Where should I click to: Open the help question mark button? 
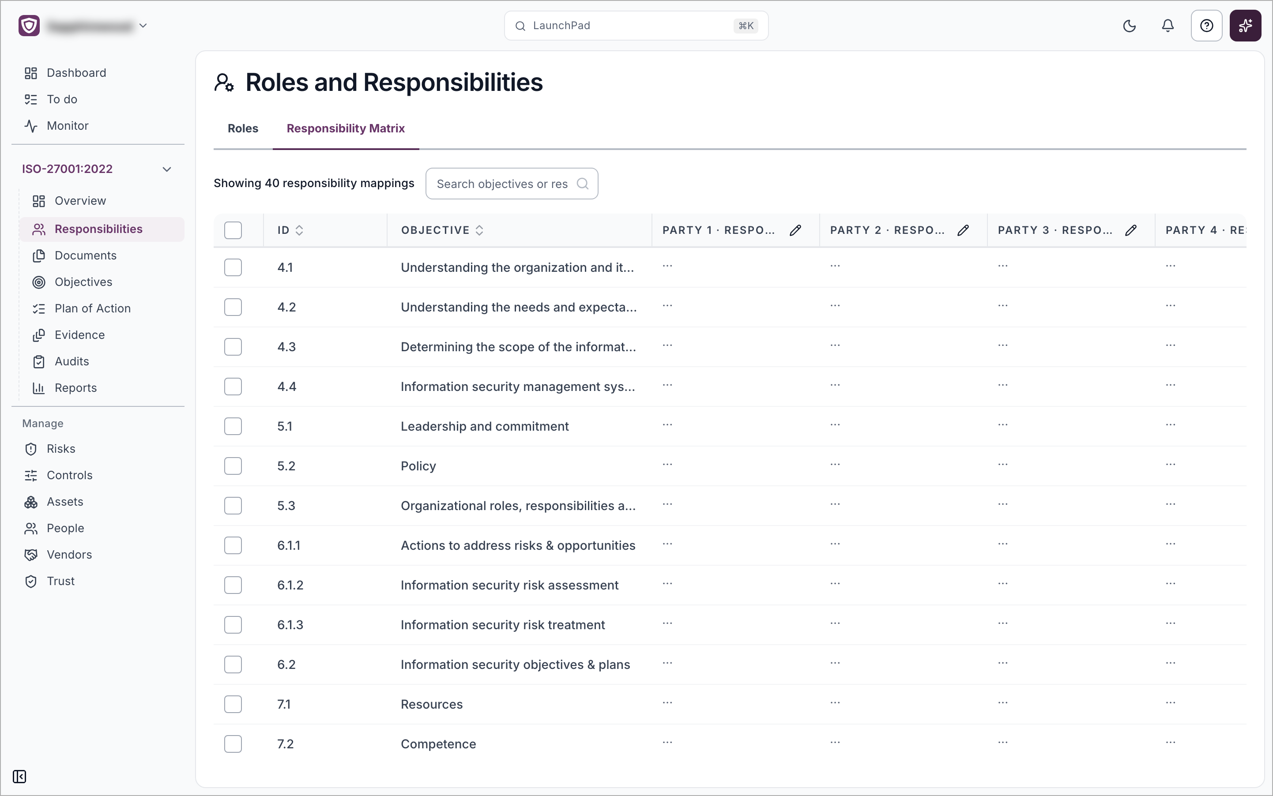click(1206, 26)
